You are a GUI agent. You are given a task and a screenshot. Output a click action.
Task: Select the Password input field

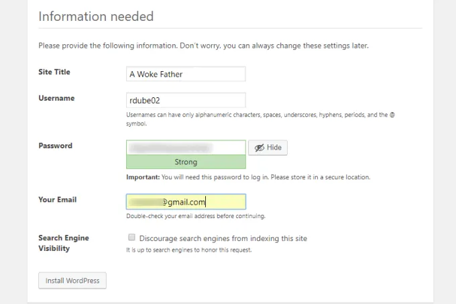click(186, 147)
